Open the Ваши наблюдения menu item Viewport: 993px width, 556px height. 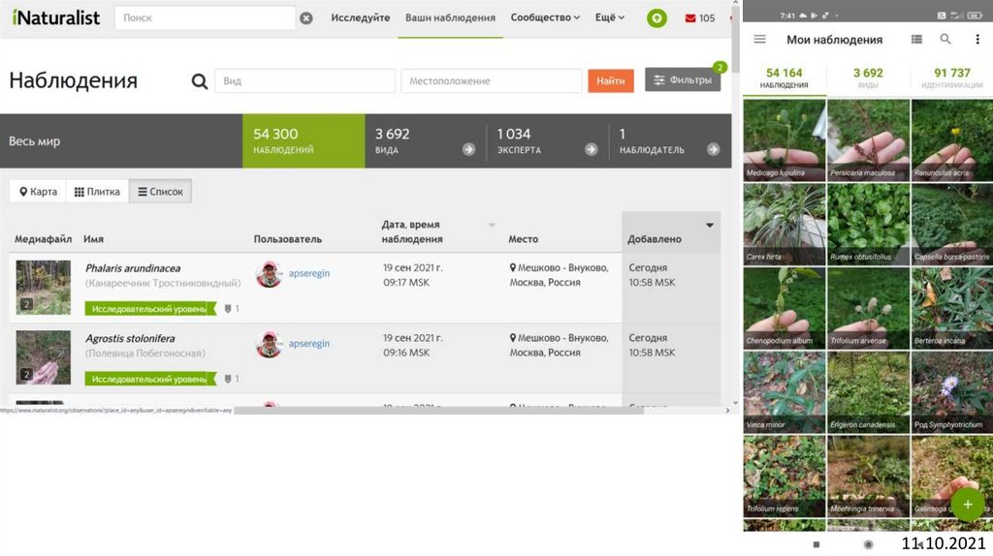coord(450,17)
